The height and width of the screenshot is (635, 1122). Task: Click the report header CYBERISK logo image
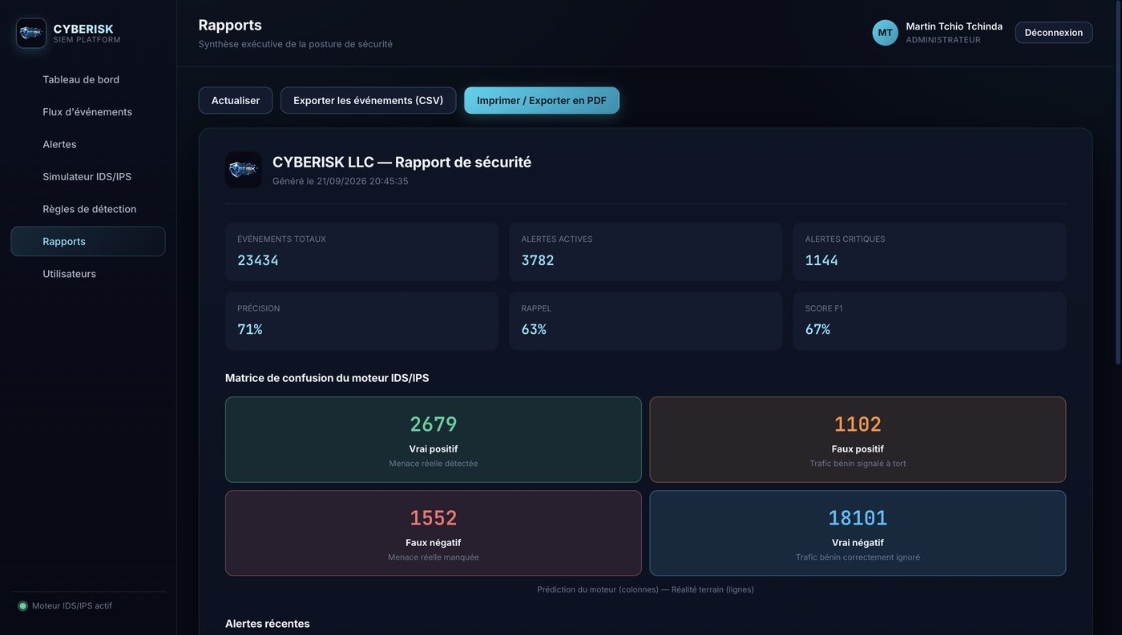click(243, 170)
